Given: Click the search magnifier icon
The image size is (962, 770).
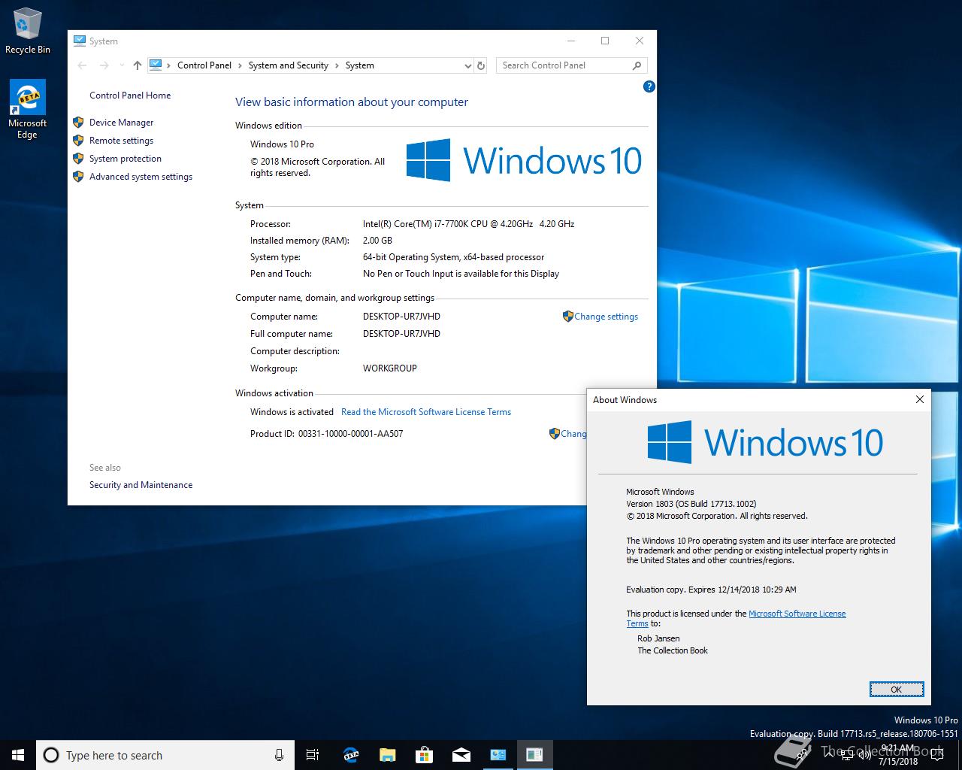Looking at the screenshot, I should (x=637, y=65).
